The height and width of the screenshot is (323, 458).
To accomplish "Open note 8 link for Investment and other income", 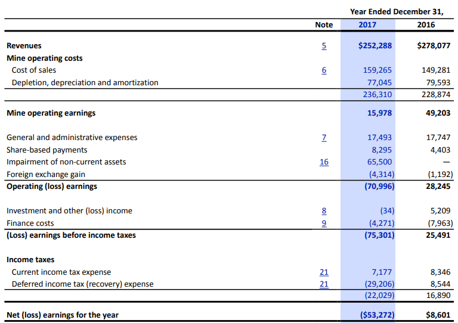I will [324, 211].
